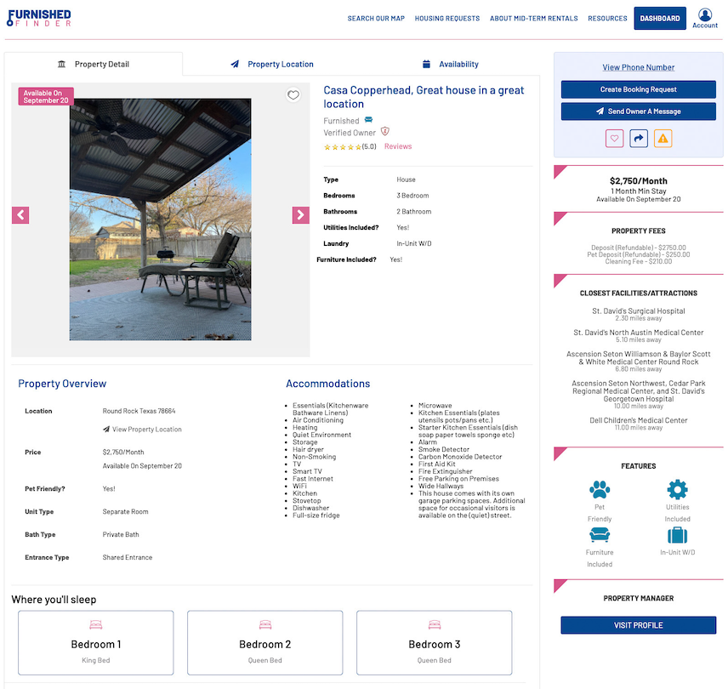Click Create Booking Request button
Viewport: 728px width, 689px height.
639,89
